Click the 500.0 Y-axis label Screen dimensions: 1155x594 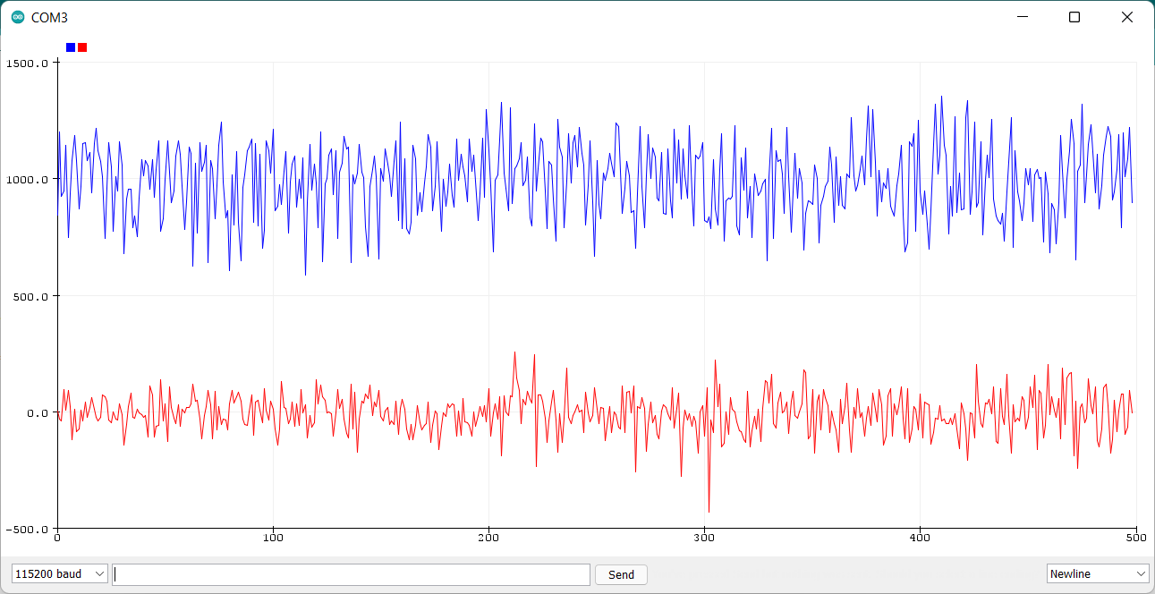[x=30, y=296]
